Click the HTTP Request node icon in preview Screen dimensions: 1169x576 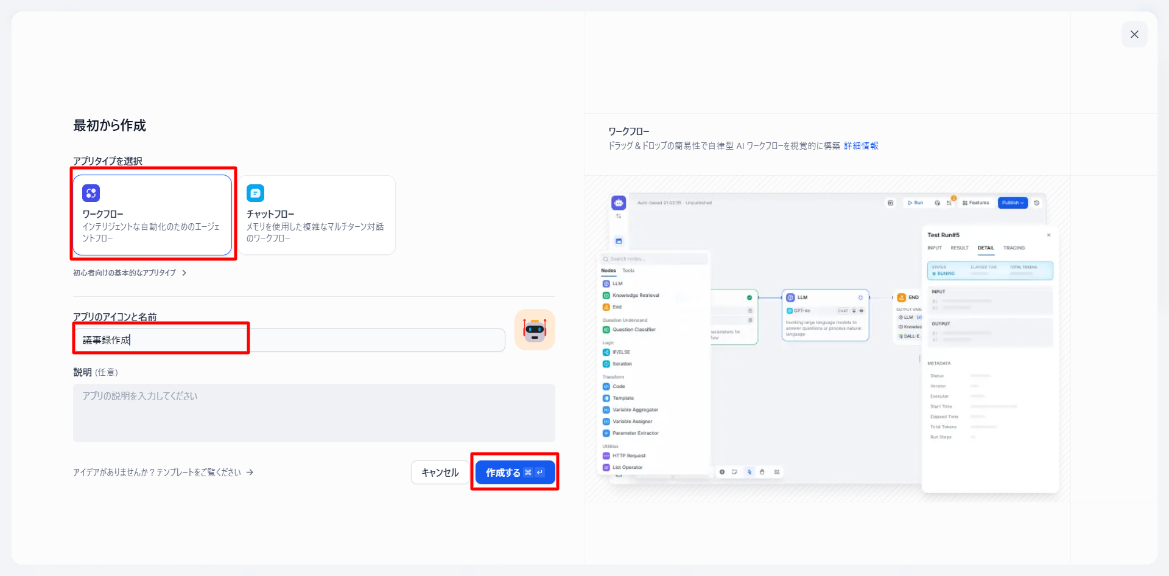(606, 456)
